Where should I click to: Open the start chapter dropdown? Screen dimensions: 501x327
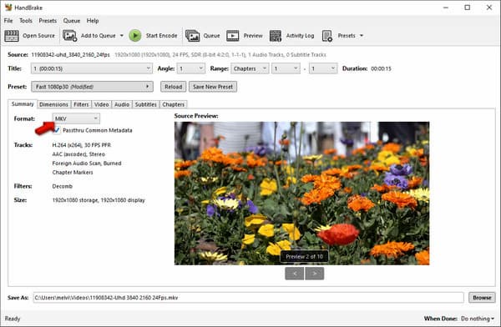(286, 68)
